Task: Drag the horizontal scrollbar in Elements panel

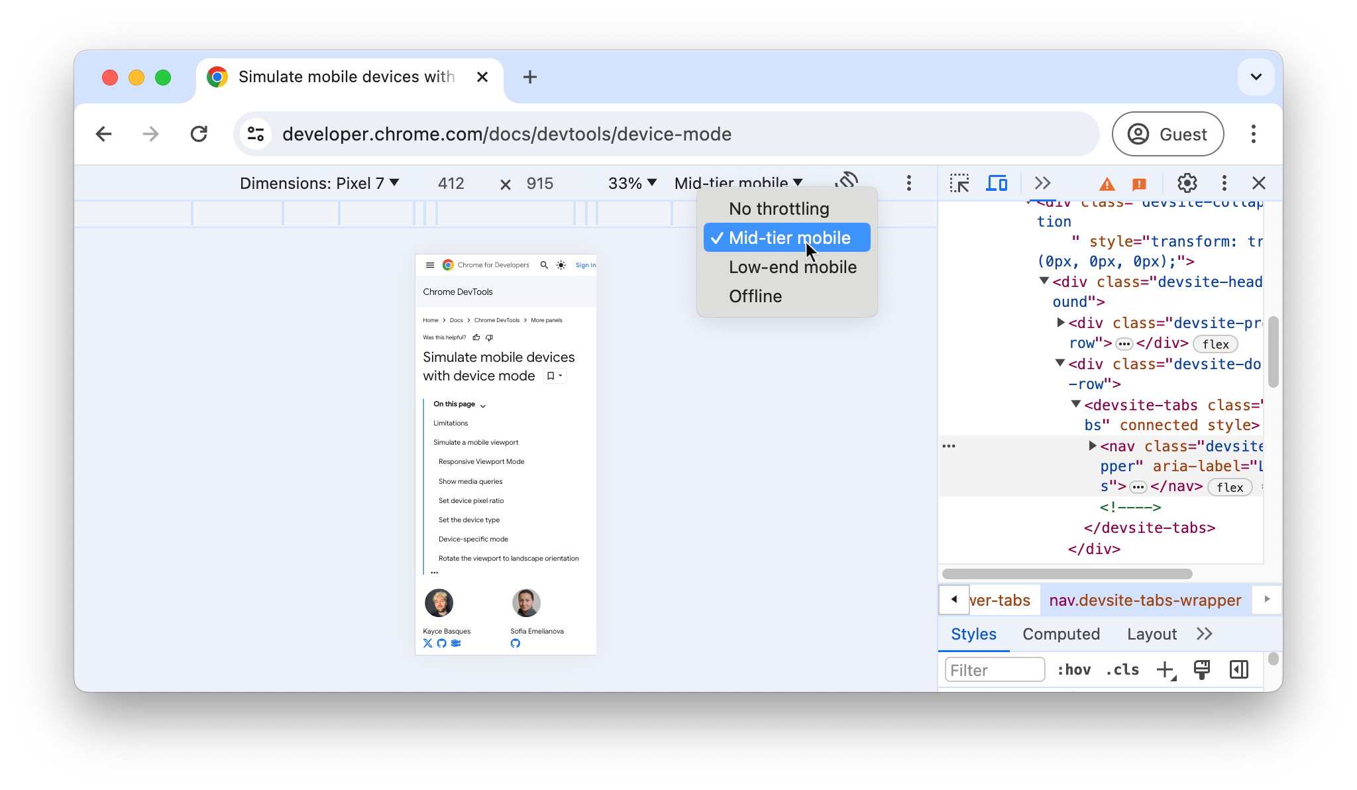Action: click(1067, 575)
